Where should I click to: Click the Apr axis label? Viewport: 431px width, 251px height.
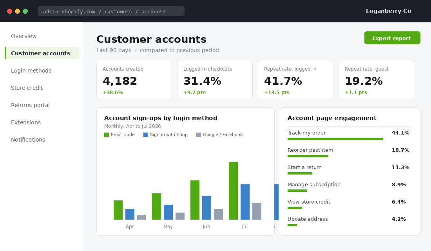(130, 227)
